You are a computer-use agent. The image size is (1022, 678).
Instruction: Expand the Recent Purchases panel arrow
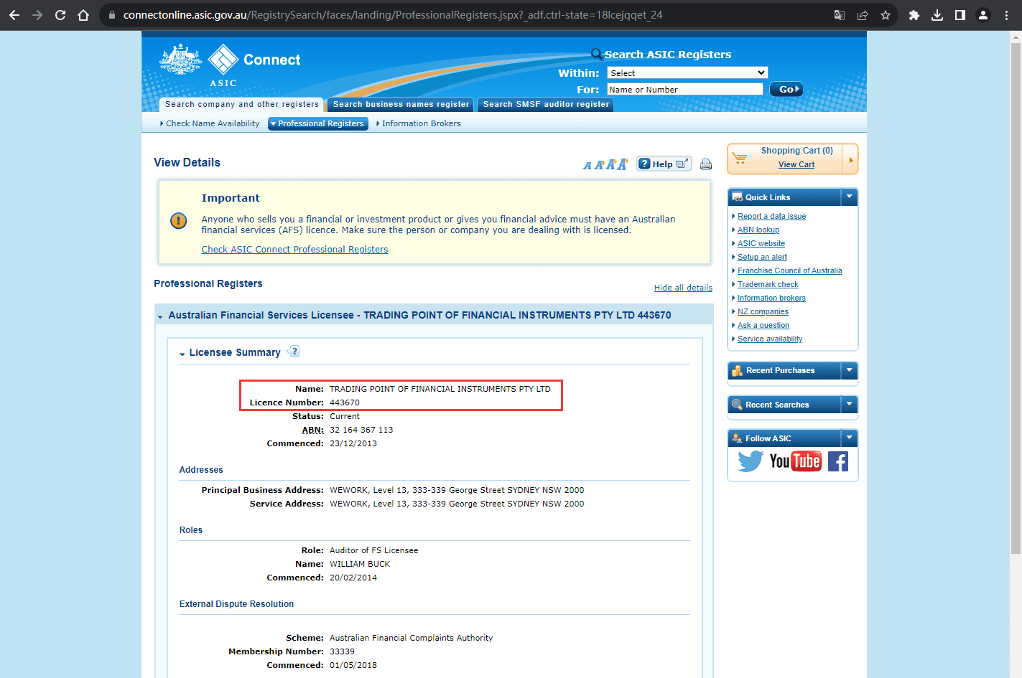850,370
